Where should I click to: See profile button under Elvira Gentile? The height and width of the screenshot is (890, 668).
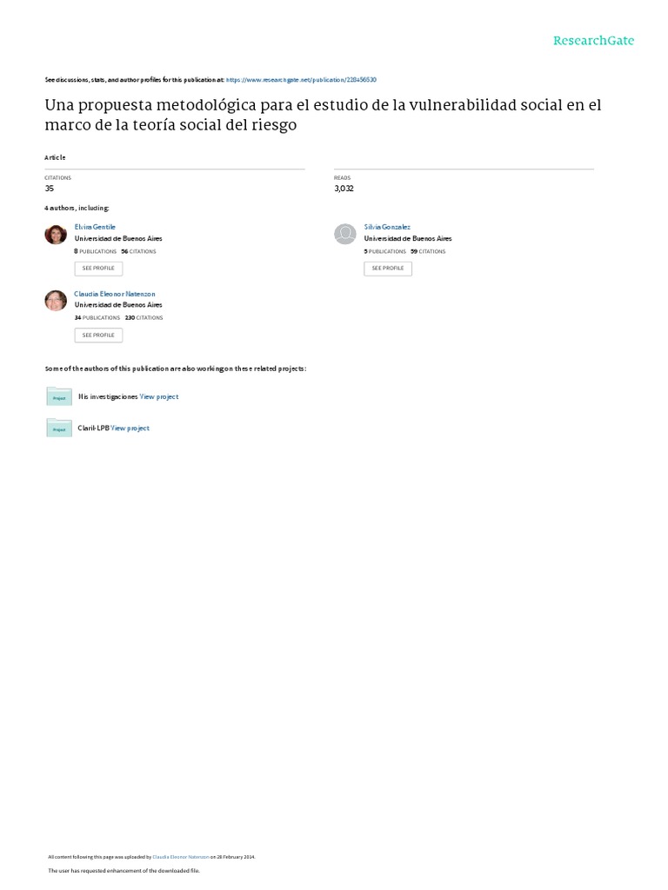point(98,269)
